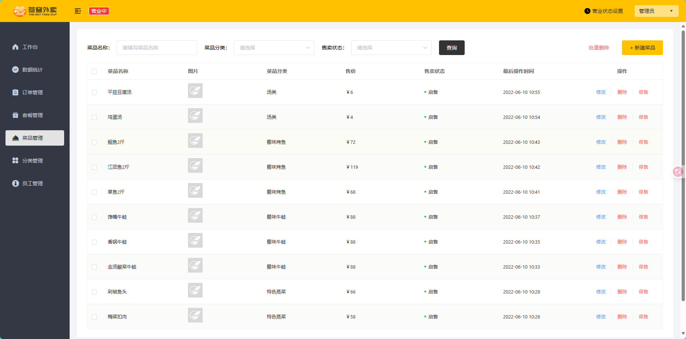Go to 菜品管理 in the sidebar
Viewport: 686px width, 339px height.
click(x=35, y=138)
